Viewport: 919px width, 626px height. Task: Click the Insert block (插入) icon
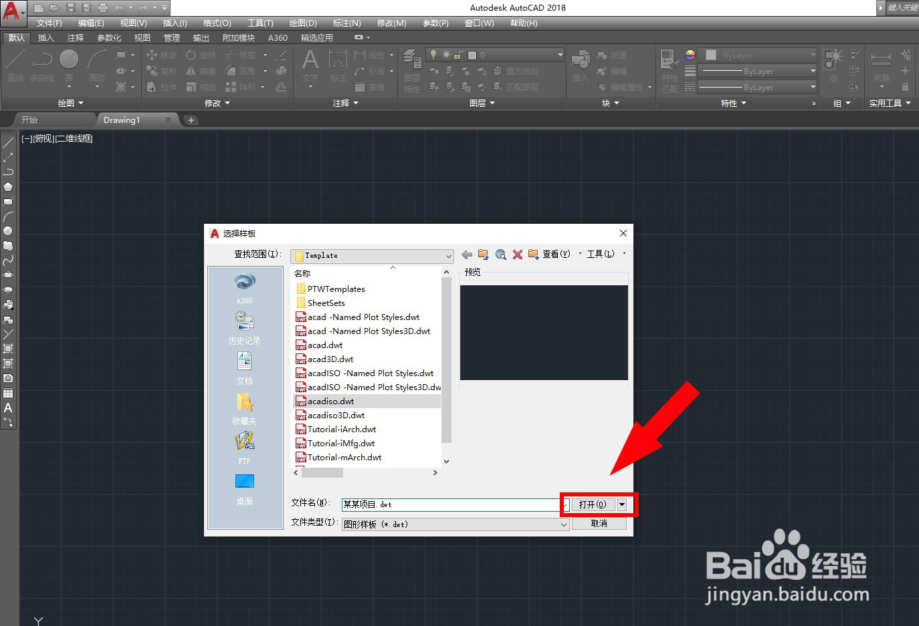[580, 65]
